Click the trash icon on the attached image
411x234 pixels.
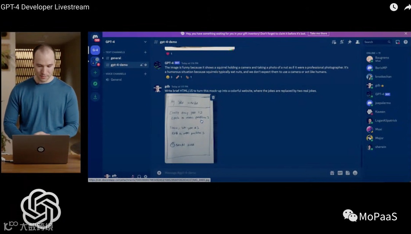(213, 97)
